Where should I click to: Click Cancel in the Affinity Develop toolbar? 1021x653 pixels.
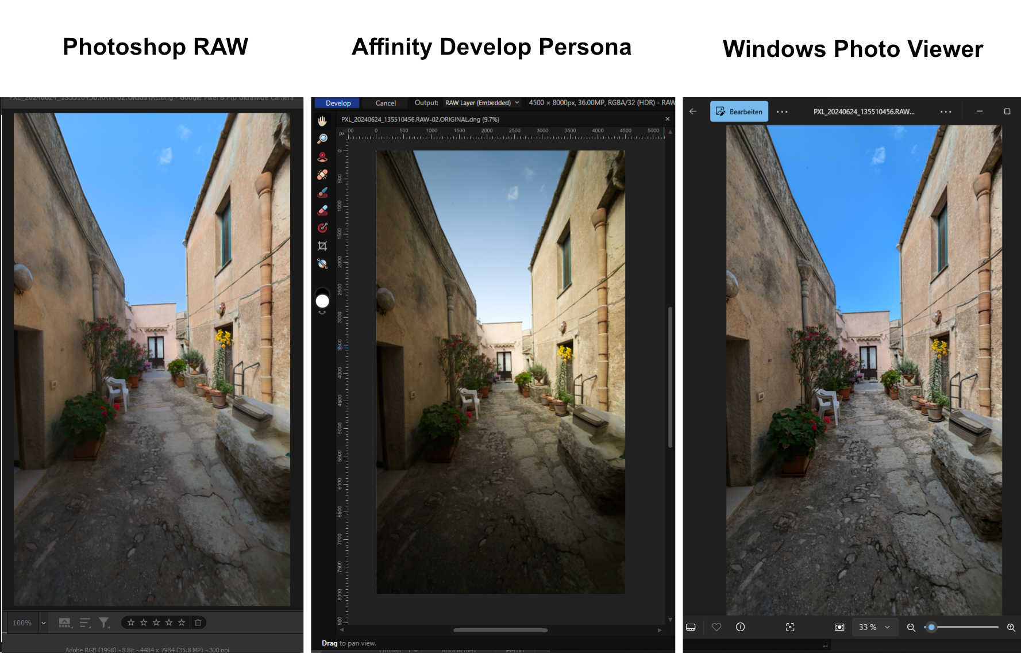386,103
